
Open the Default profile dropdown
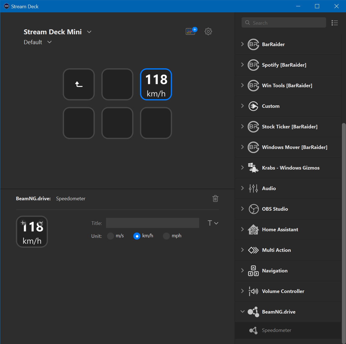coord(50,42)
